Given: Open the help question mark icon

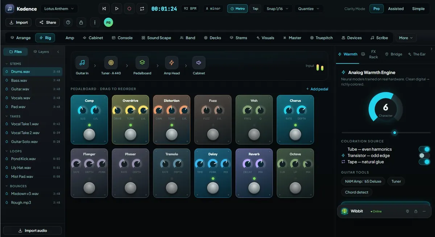Looking at the screenshot, I should point(68,22).
